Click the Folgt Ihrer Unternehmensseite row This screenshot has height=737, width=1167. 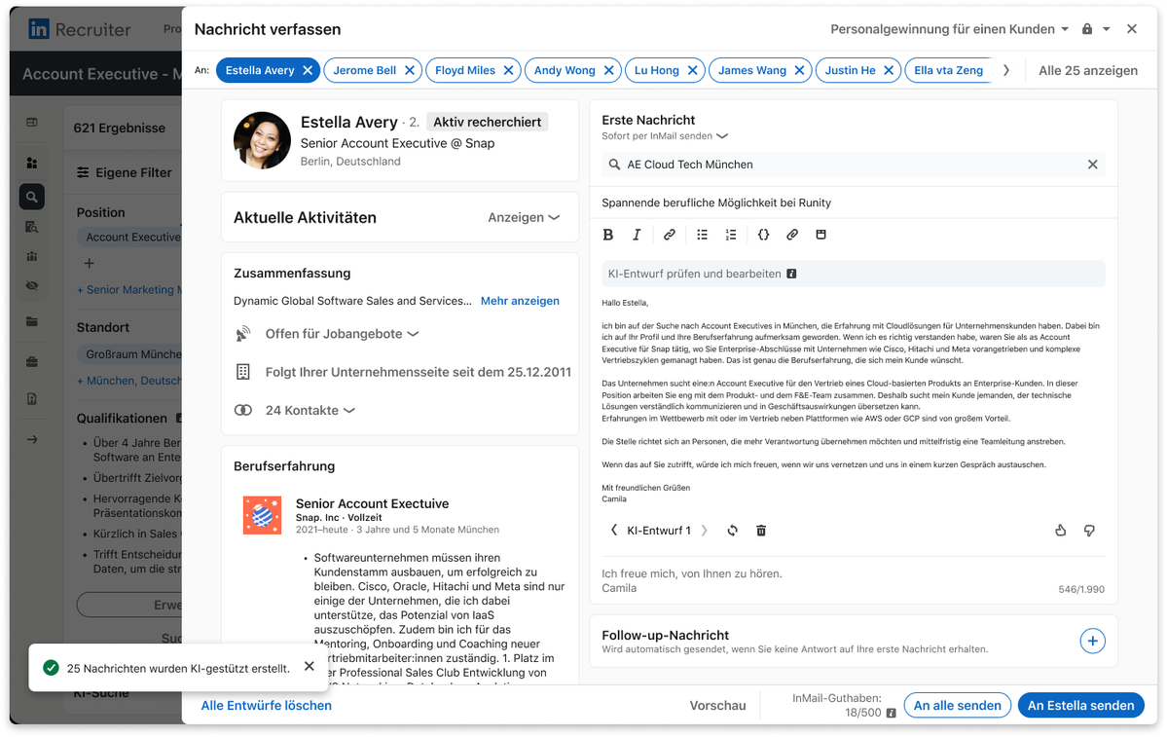coord(402,372)
